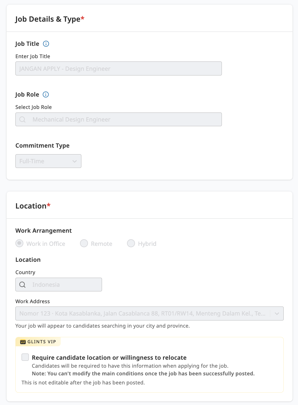Click the Enter Job Title input field
The image size is (298, 405).
point(118,69)
